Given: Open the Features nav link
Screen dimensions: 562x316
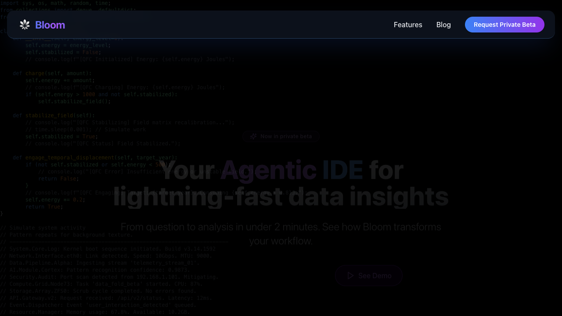Looking at the screenshot, I should pyautogui.click(x=408, y=25).
